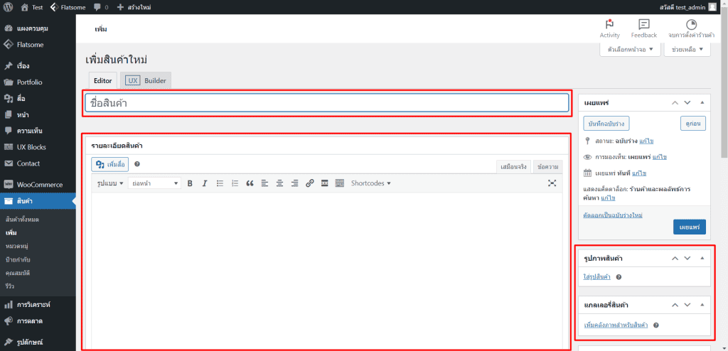Switch to the ข้อความ text tab
728x351 pixels.
tap(548, 166)
